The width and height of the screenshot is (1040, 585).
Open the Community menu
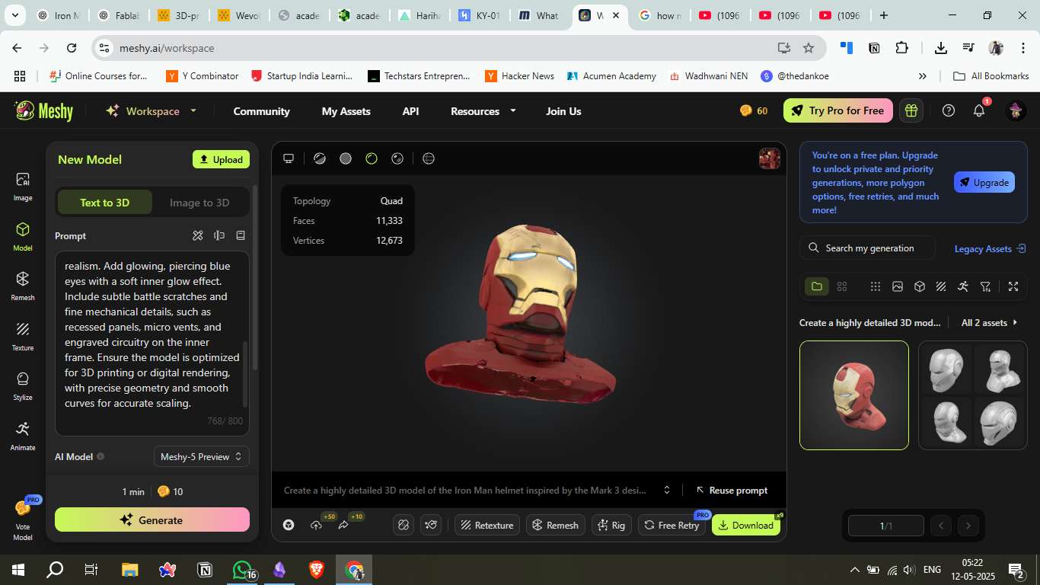261,111
